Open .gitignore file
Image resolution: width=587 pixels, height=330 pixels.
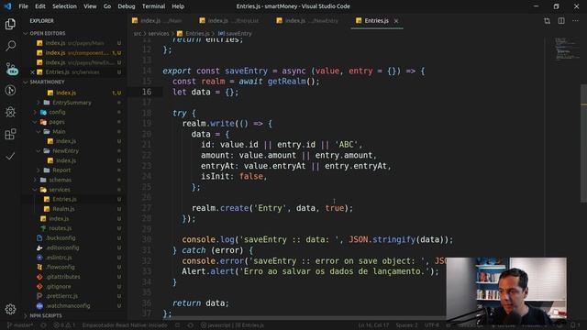[x=59, y=287]
